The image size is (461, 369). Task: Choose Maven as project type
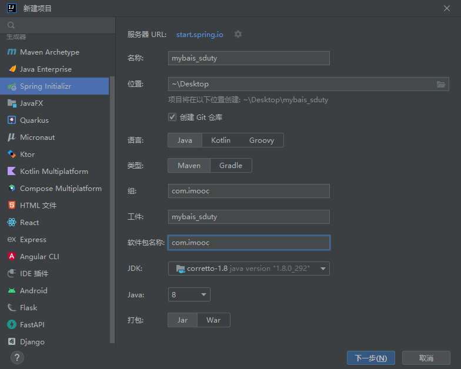coord(189,166)
